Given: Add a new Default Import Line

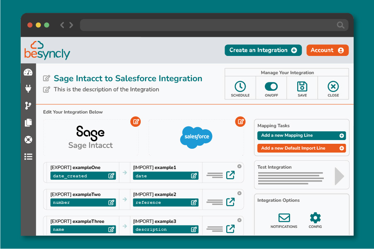Looking at the screenshot, I should click(x=301, y=148).
